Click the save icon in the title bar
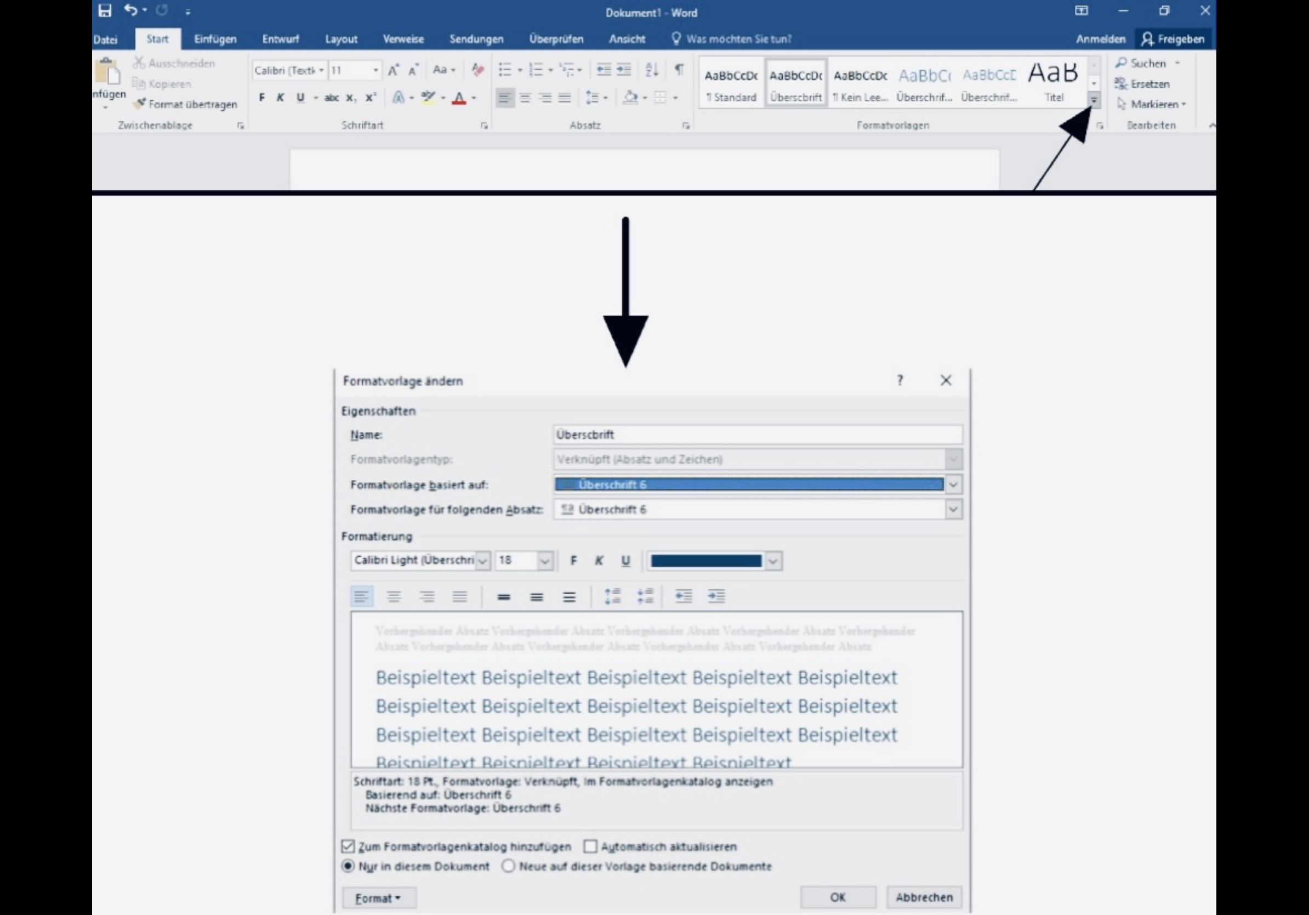 tap(105, 11)
